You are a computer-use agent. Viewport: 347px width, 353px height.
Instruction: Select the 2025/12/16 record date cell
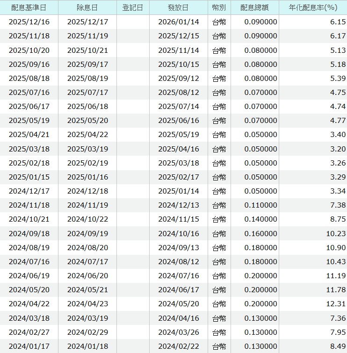pyautogui.click(x=29, y=22)
